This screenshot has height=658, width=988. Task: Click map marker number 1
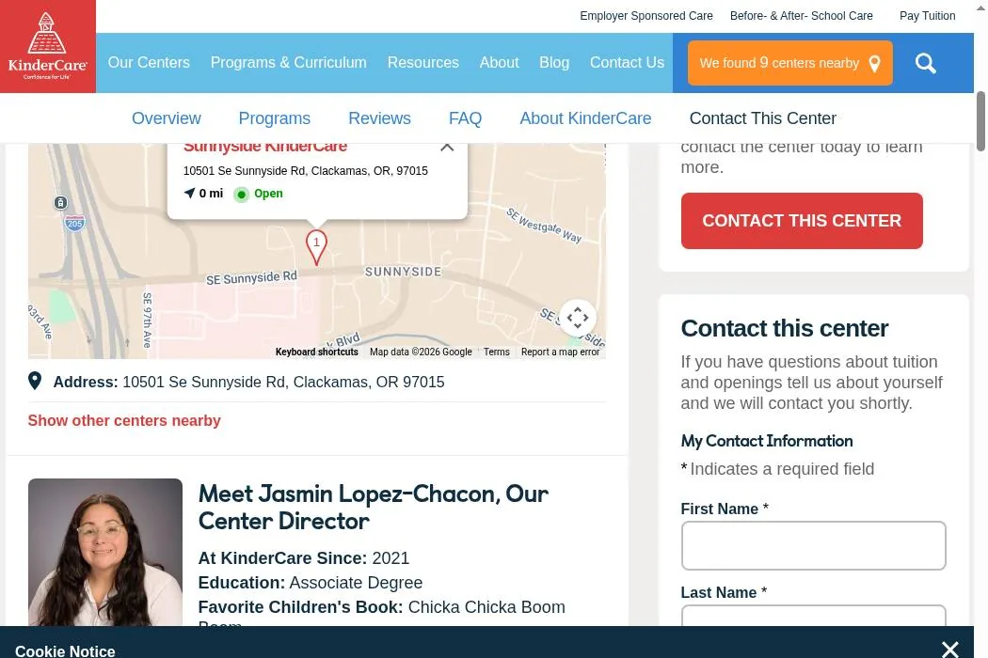[316, 247]
